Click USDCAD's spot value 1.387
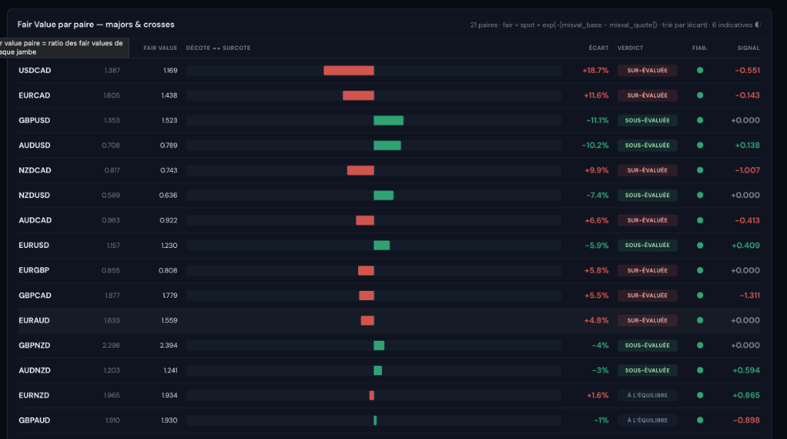Image resolution: width=787 pixels, height=439 pixels. (112, 71)
